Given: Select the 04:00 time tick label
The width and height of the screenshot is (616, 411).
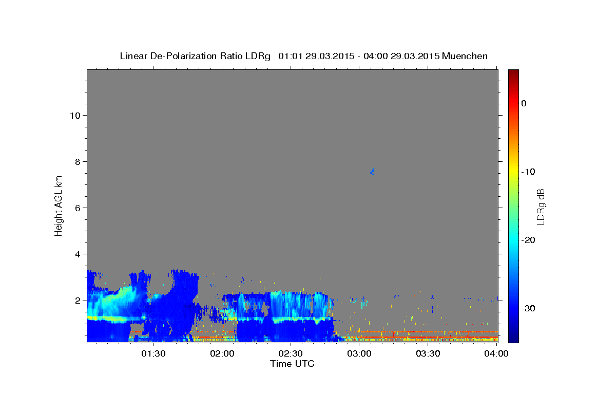Looking at the screenshot, I should pyautogui.click(x=496, y=353).
